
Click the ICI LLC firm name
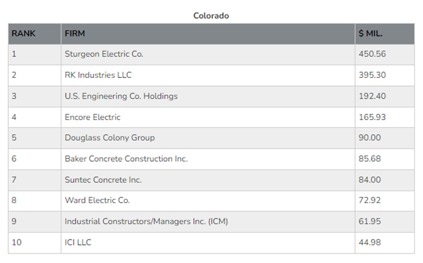(82, 242)
